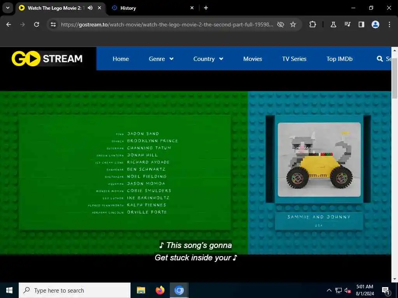Close the Watch The Lego Movie 2 tab
The width and height of the screenshot is (398, 298).
[99, 8]
